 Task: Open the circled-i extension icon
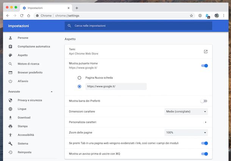coord(200,15)
